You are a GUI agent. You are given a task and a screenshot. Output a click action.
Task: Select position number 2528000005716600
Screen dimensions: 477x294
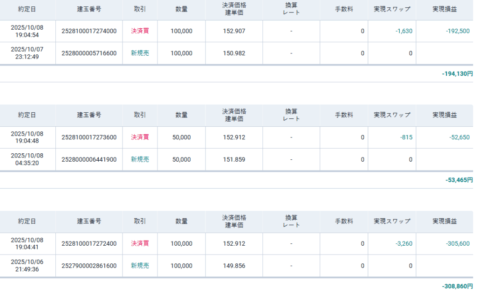tap(89, 53)
